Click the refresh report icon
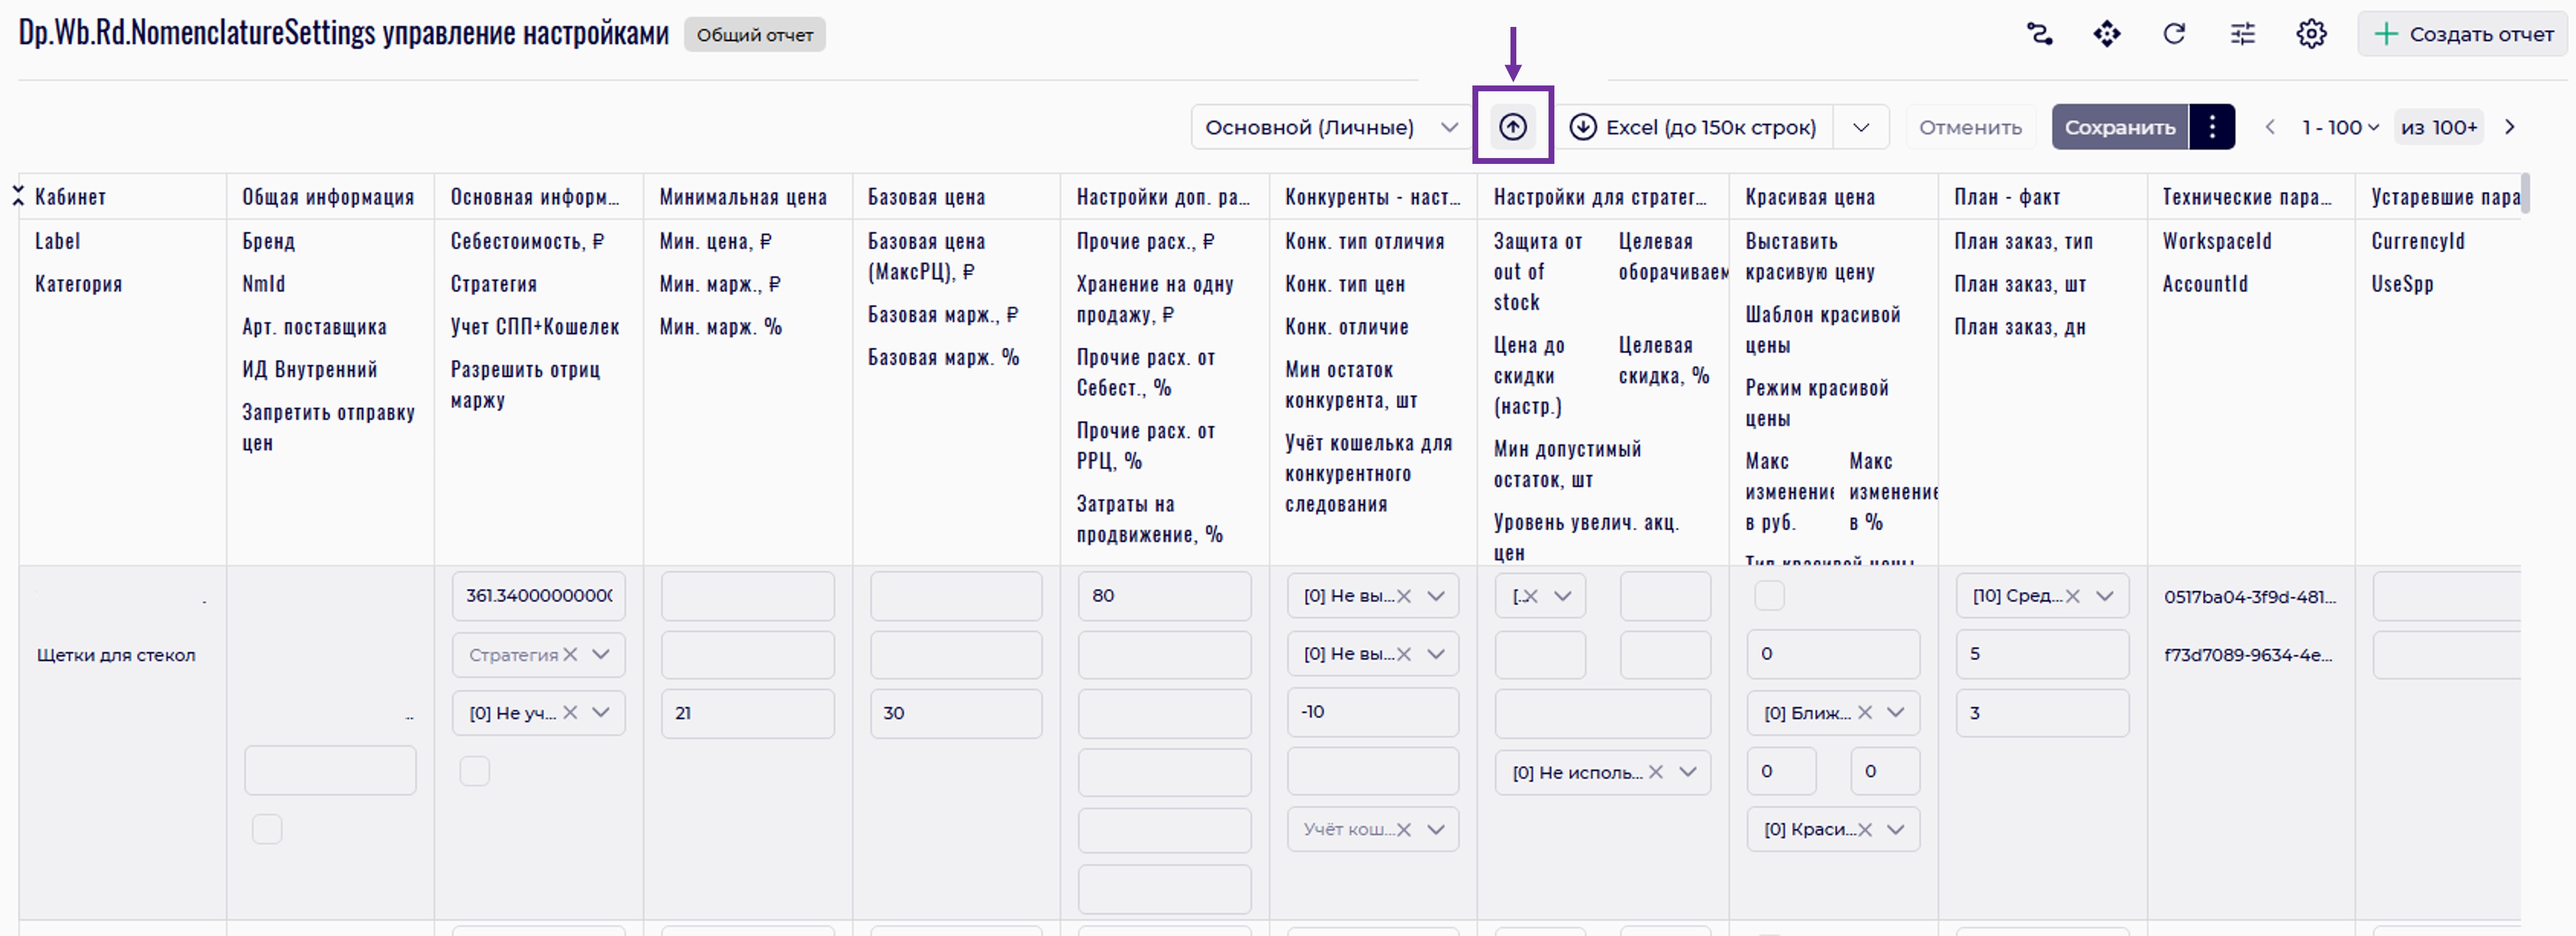This screenshot has height=936, width=2576. [x=2174, y=34]
